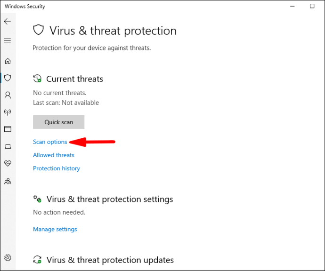Open Firewall & network protection icon

(8, 112)
